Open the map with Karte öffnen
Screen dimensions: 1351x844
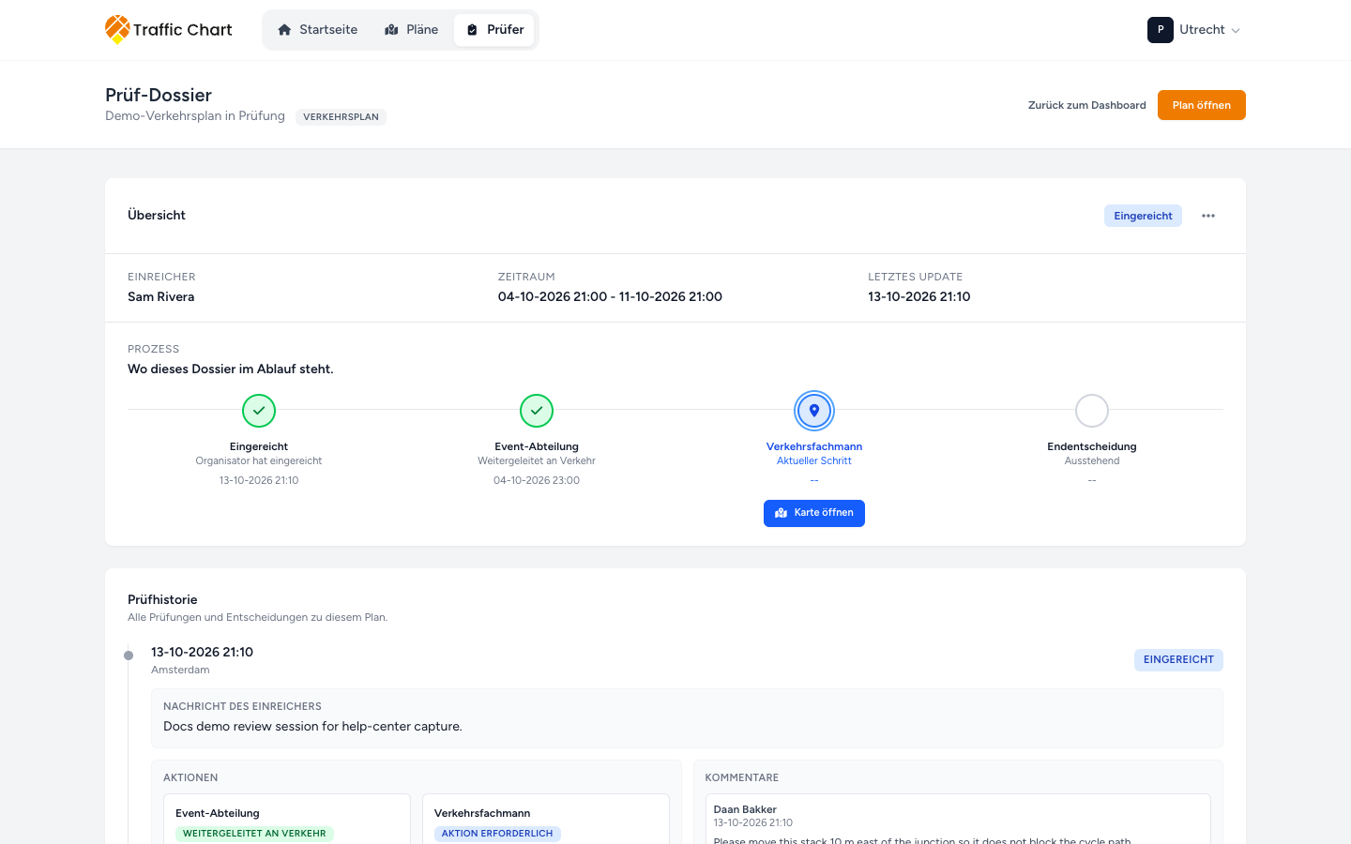coord(814,513)
